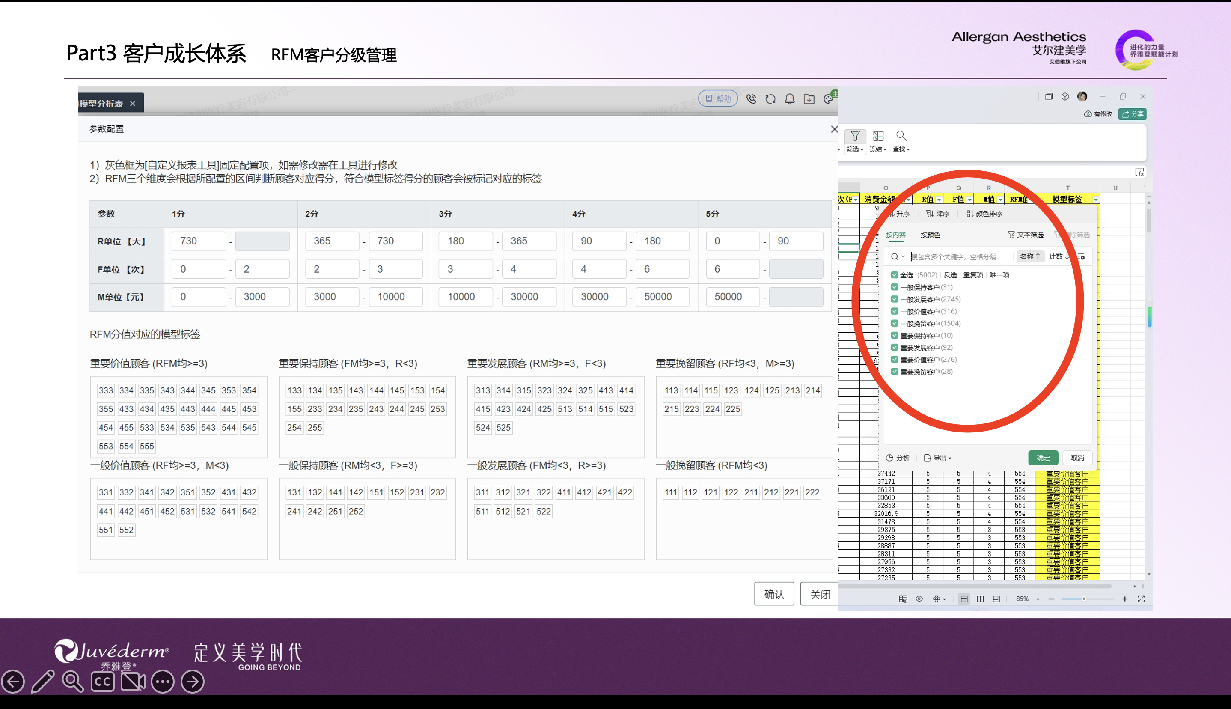Click the zoom slider handle
The height and width of the screenshot is (709, 1231).
[1083, 599]
